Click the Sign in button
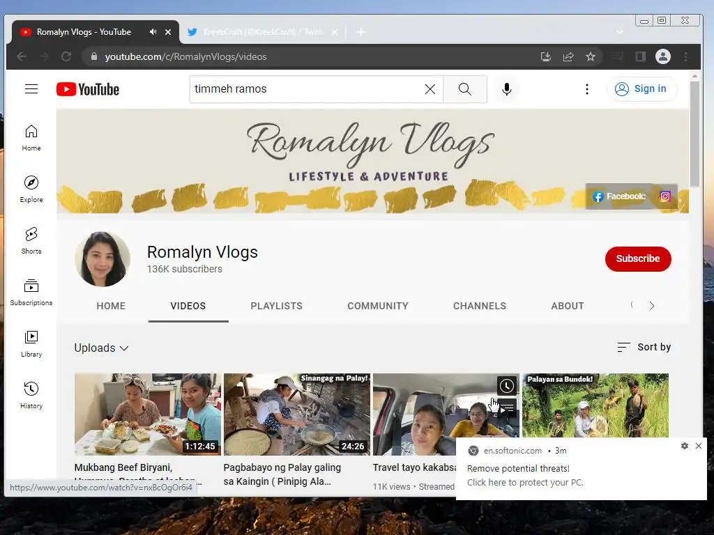The width and height of the screenshot is (714, 535). point(642,88)
